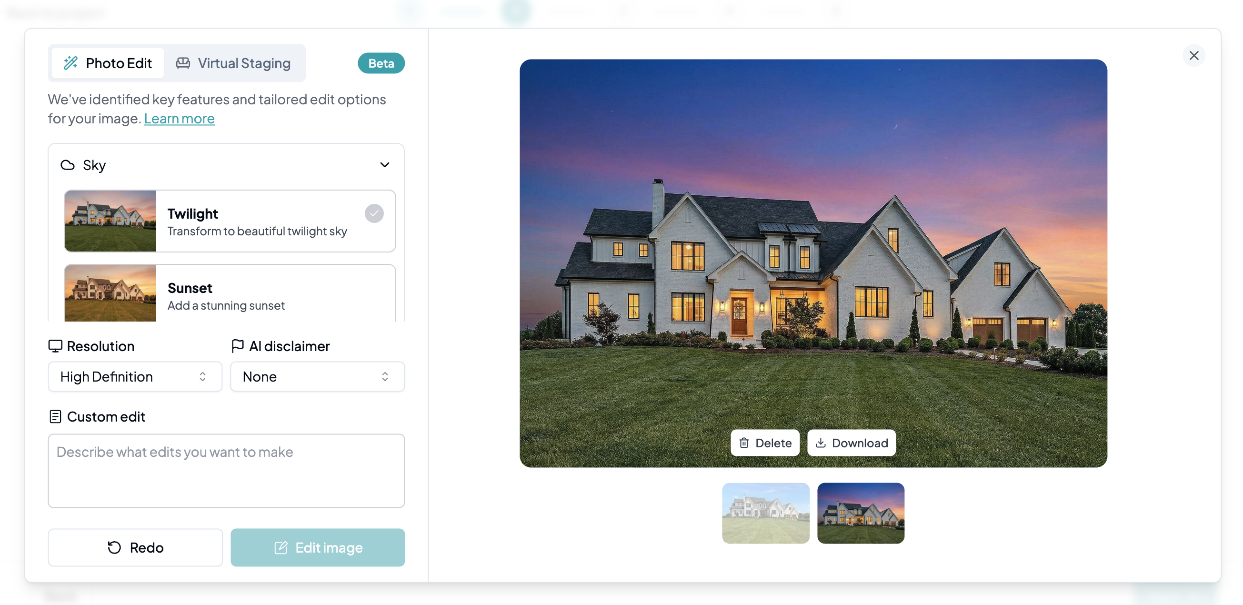The height and width of the screenshot is (605, 1243).
Task: Select the original daytime house thumbnail
Action: coord(766,513)
